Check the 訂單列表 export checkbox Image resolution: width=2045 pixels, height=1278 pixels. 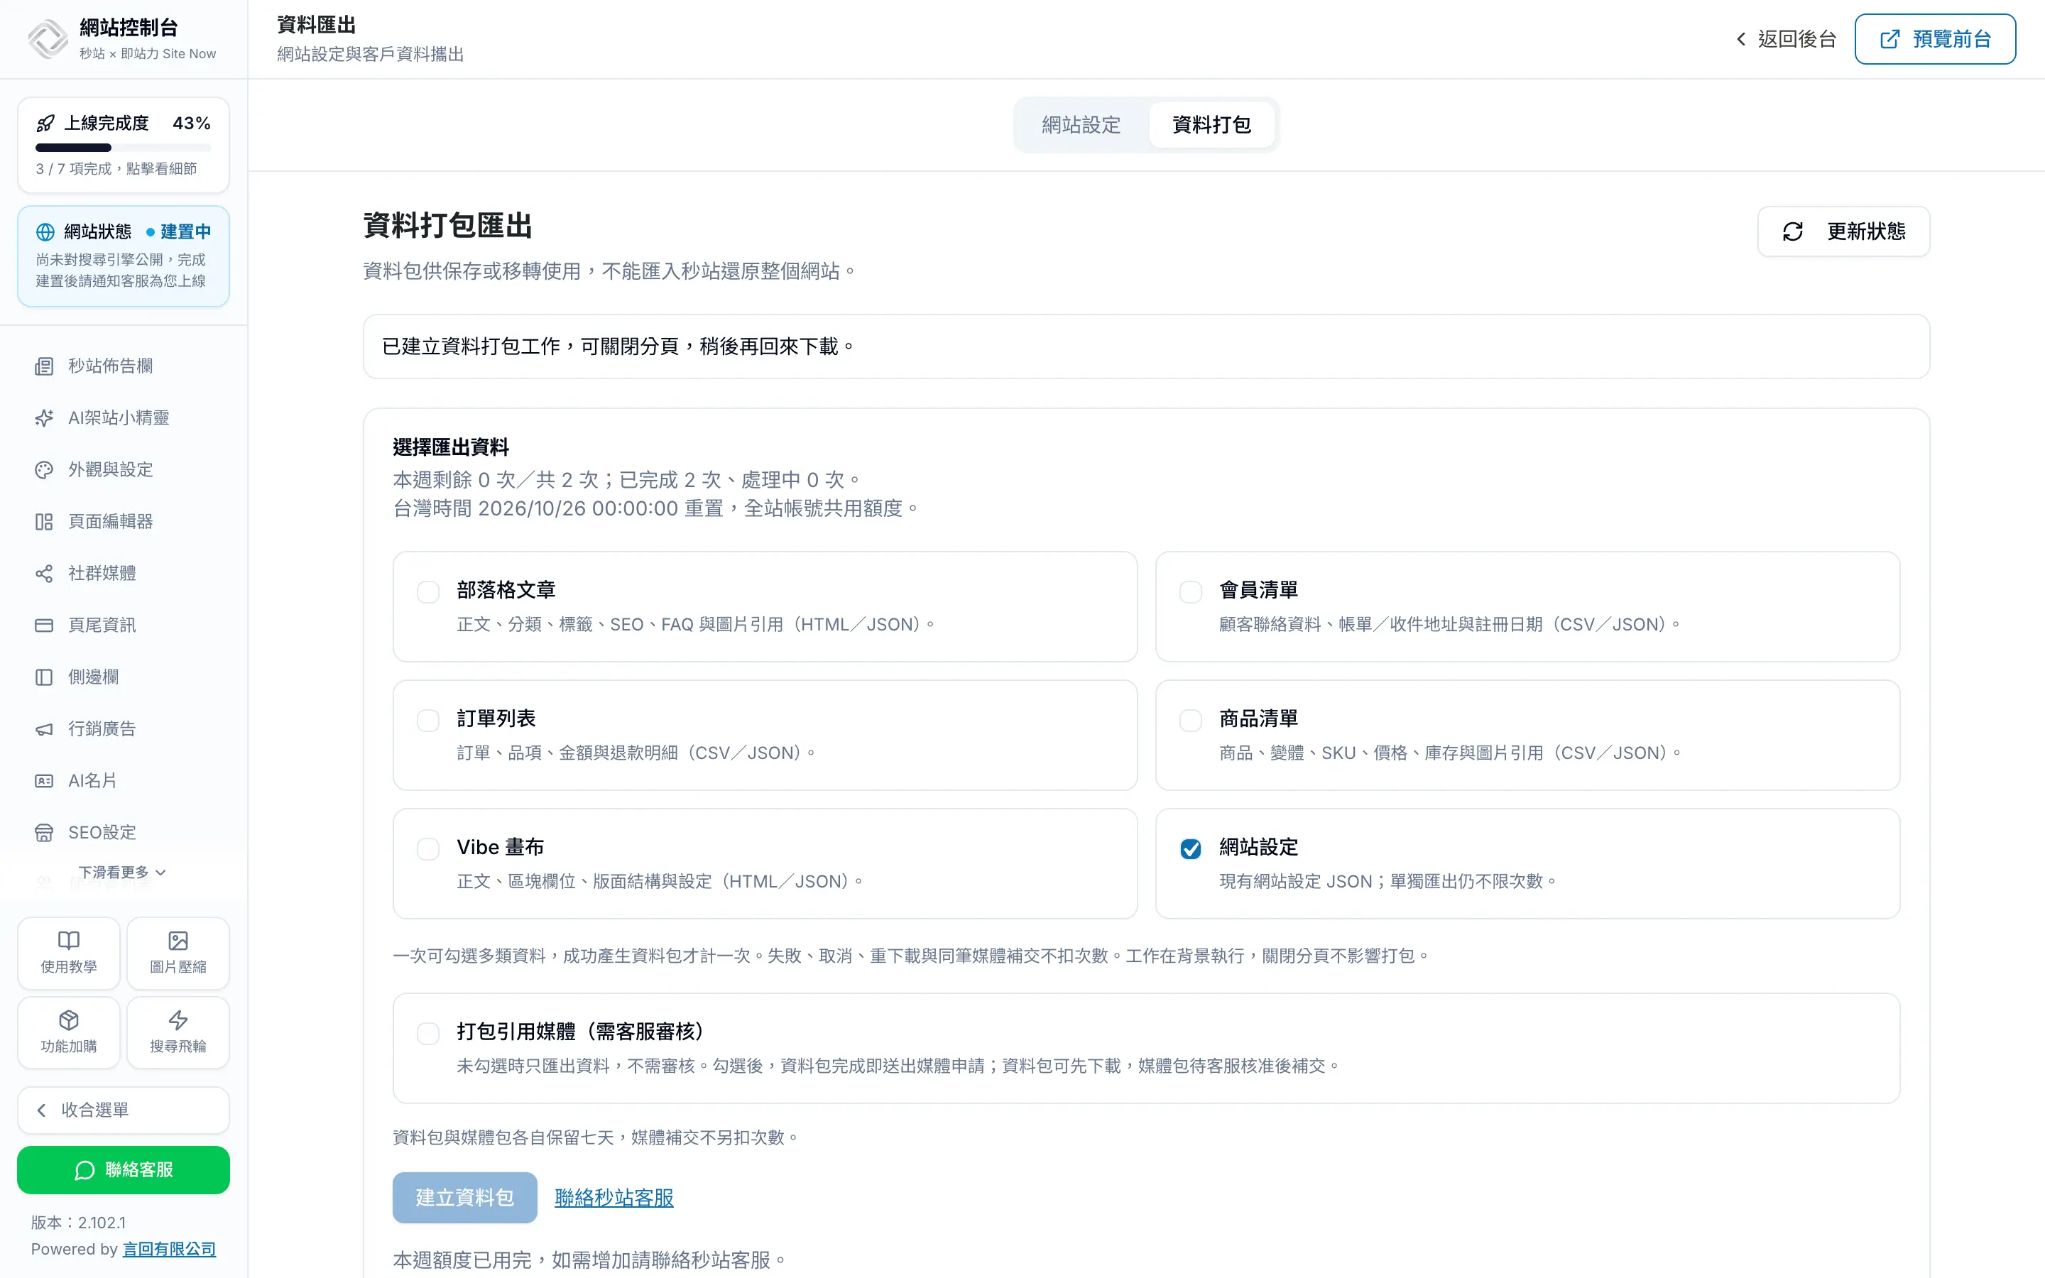click(428, 720)
